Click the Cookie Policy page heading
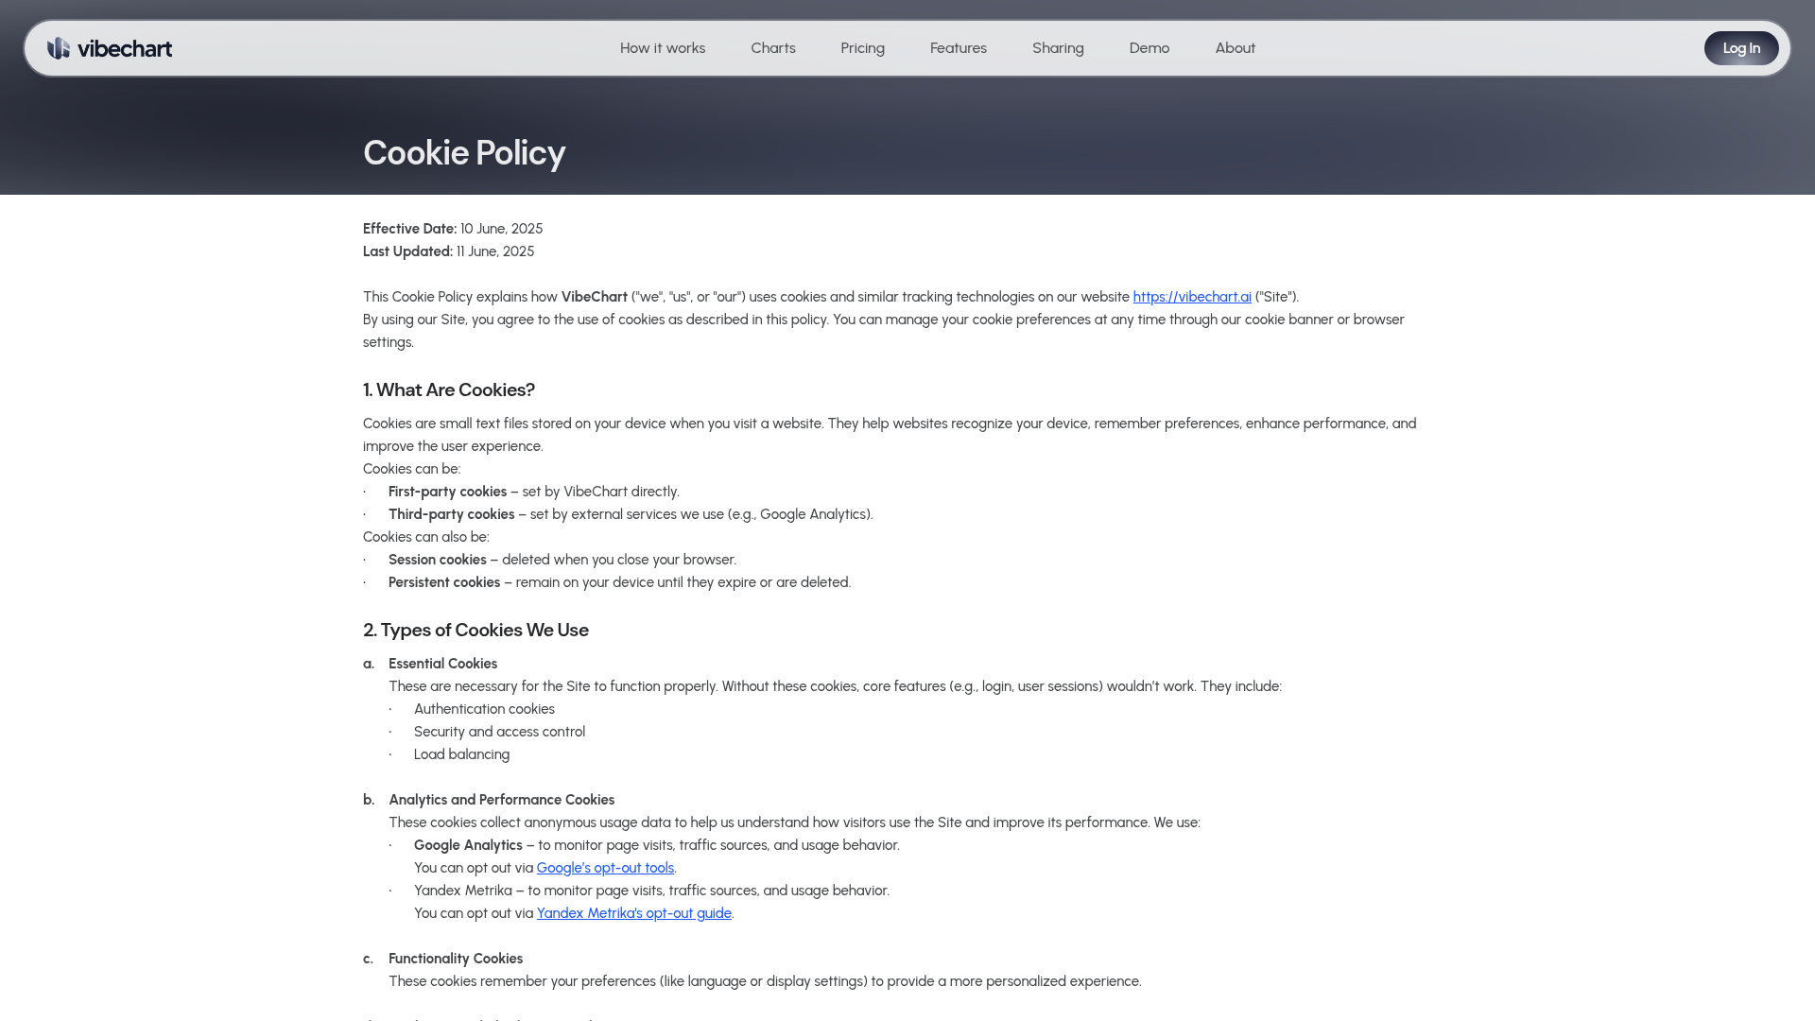1815x1021 pixels. coord(464,153)
